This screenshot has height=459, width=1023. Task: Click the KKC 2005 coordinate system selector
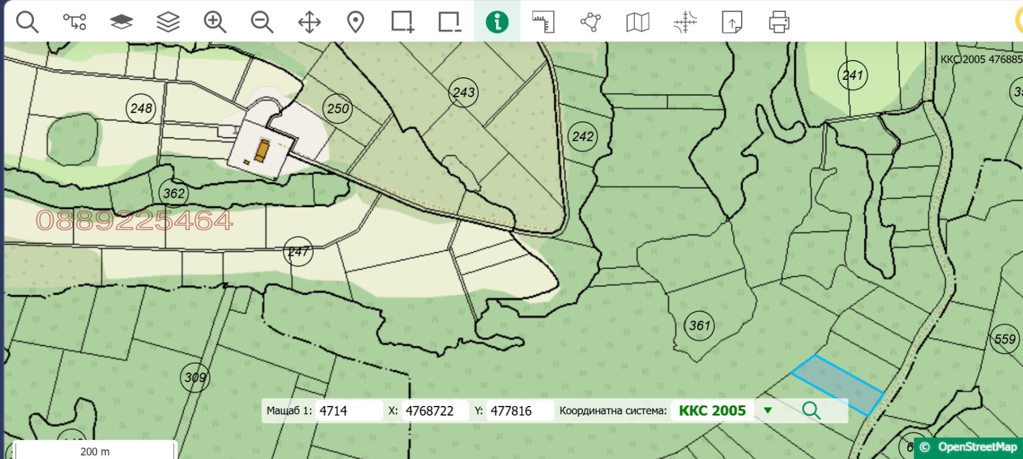[712, 410]
